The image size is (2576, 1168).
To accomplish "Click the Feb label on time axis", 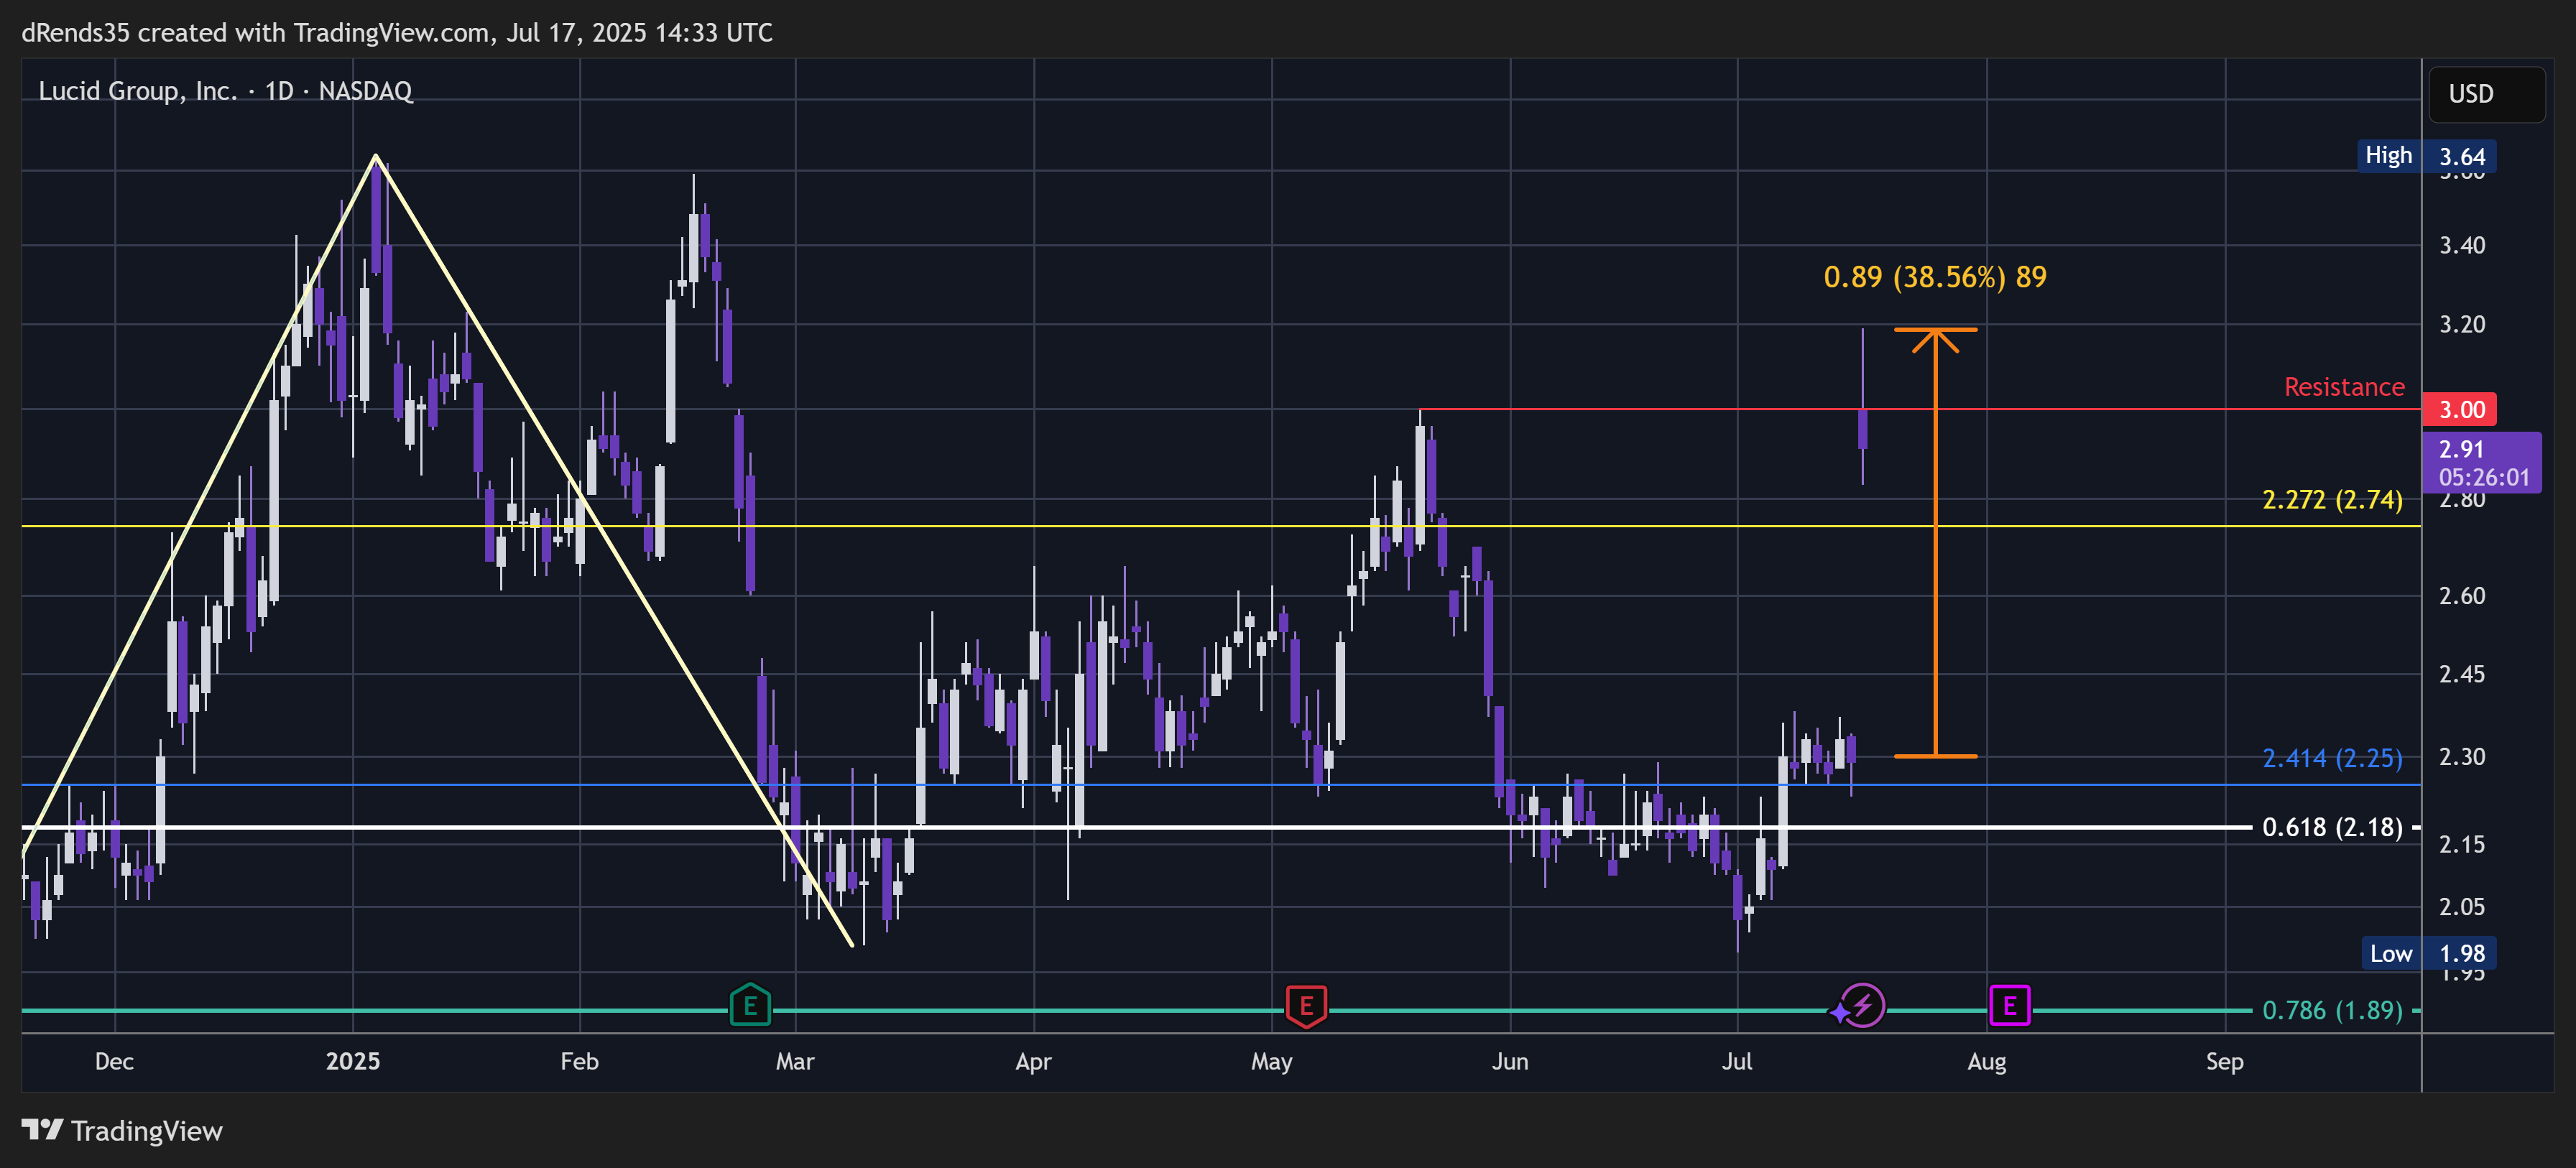I will [580, 1062].
